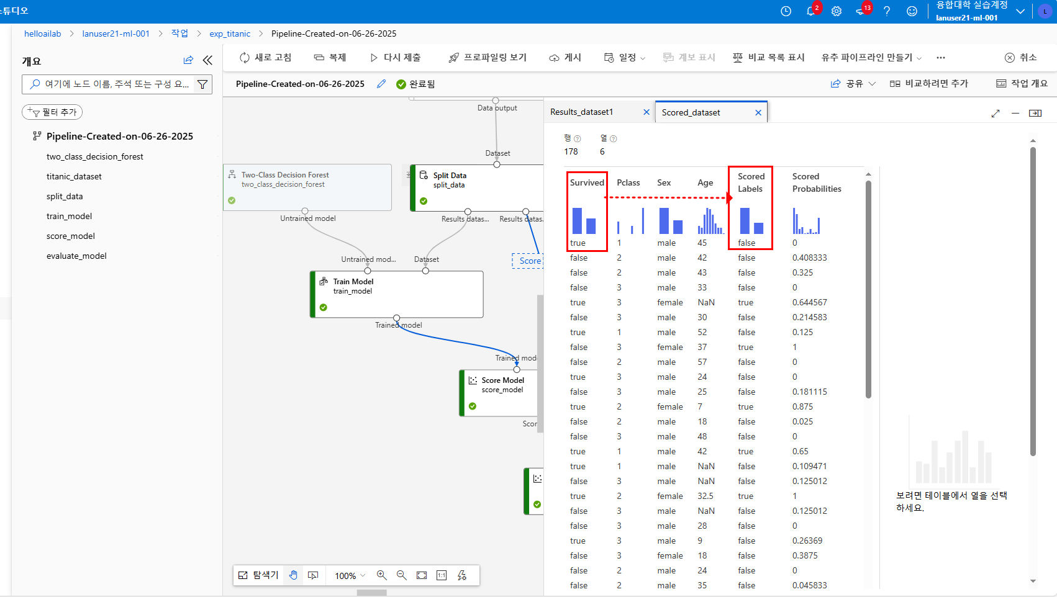Viewport: 1057px width, 597px height.
Task: Click the zoom-in magnifier on the canvas toolbar
Action: pyautogui.click(x=381, y=575)
